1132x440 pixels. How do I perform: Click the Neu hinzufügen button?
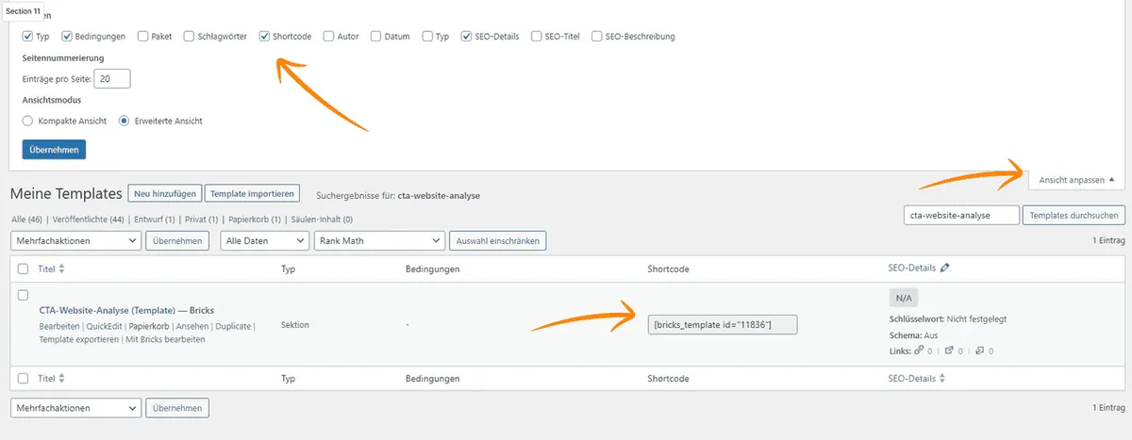(x=164, y=193)
